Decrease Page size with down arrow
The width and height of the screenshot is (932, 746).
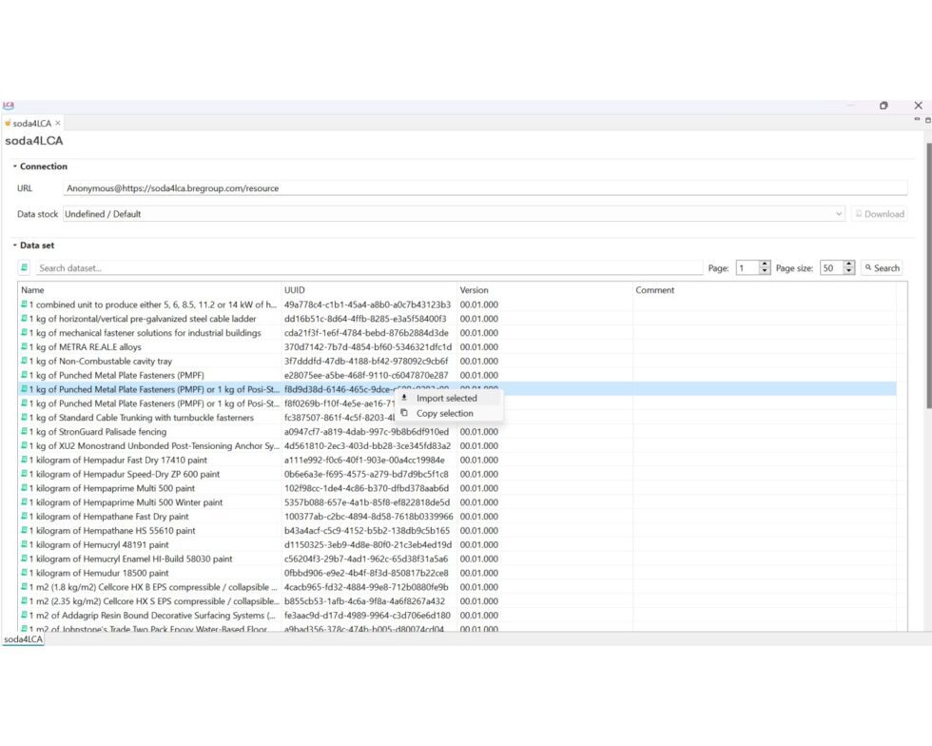849,272
